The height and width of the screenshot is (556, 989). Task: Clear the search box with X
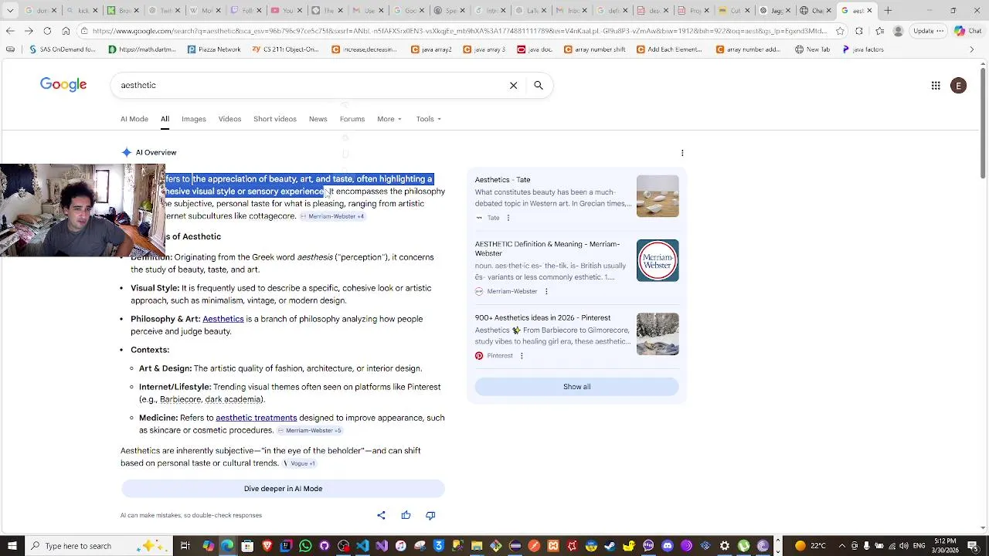click(513, 86)
